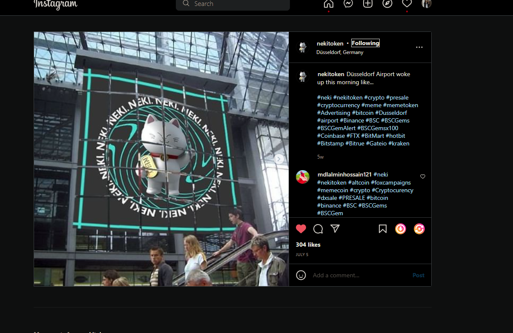The width and height of the screenshot is (513, 333).
Task: Click the NEKI airport billboard photo
Action: (161, 159)
